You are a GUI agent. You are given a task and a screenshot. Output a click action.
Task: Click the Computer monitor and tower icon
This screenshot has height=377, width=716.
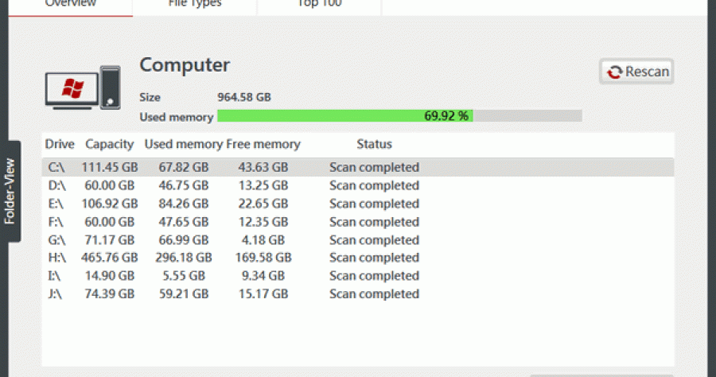(x=83, y=87)
